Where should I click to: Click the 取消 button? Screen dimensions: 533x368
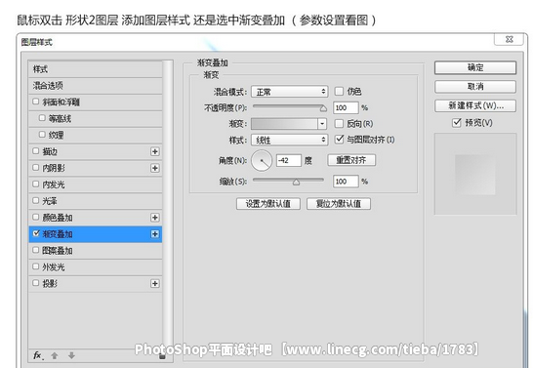click(475, 87)
